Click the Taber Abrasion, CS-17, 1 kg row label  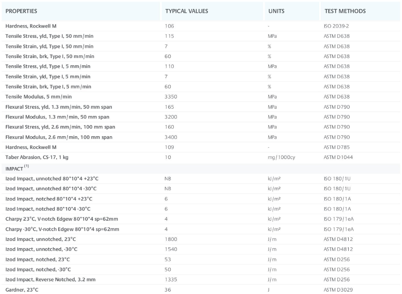[39, 157]
